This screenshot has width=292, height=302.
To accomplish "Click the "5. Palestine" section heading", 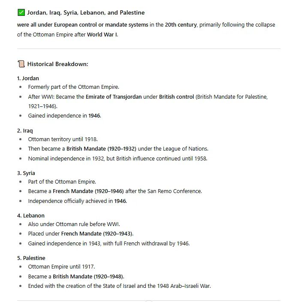I will 31,258.
